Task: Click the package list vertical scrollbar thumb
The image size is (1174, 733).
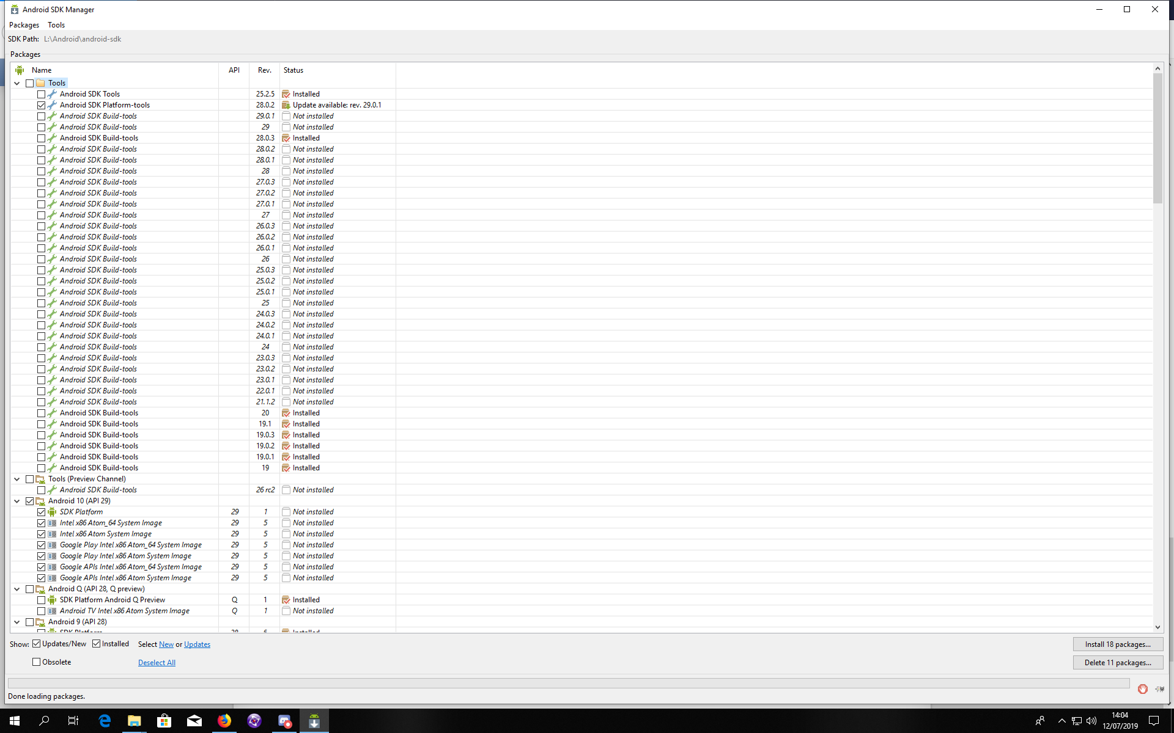Action: (1157, 139)
